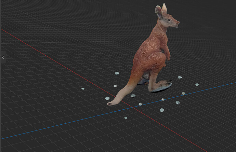Image resolution: width=236 pixels, height=152 pixels.
Task: Select the kangaroo's long front foot
Action: click(x=161, y=86)
